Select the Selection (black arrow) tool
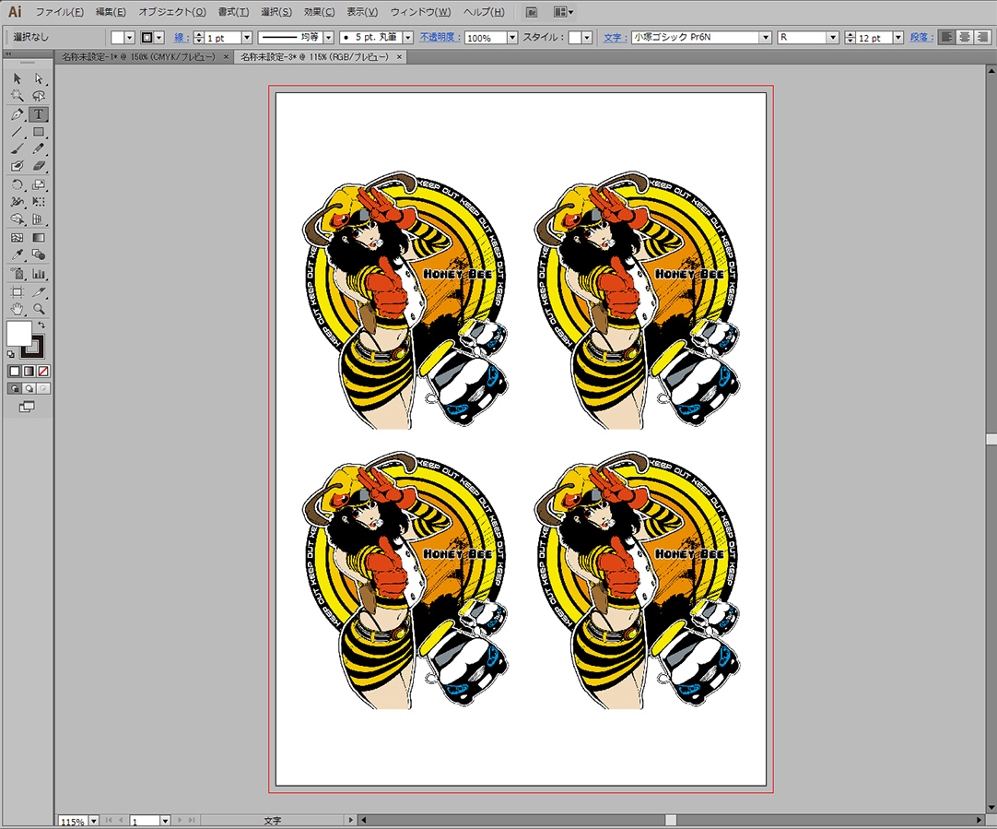 tap(18, 79)
